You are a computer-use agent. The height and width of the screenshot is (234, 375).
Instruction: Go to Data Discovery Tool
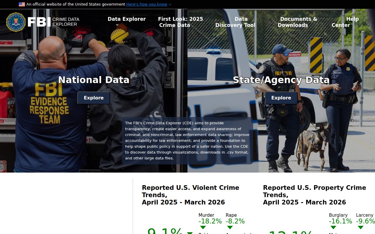click(x=235, y=22)
